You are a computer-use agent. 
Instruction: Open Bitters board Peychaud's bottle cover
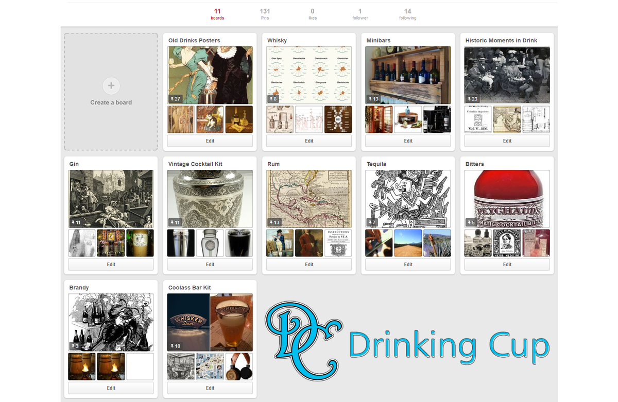(x=507, y=199)
